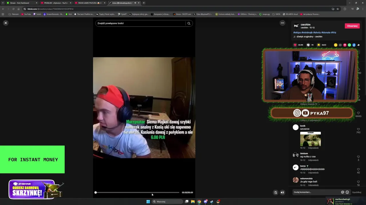Screen dimensions: 366x205
Task: Open the YouTube bookmark
Action: point(26,14)
